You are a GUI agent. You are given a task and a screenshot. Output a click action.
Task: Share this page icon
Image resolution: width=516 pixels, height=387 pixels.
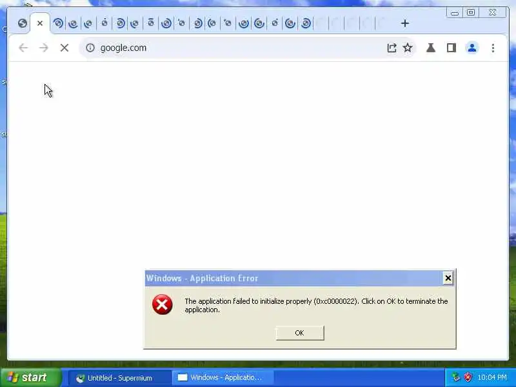click(392, 48)
